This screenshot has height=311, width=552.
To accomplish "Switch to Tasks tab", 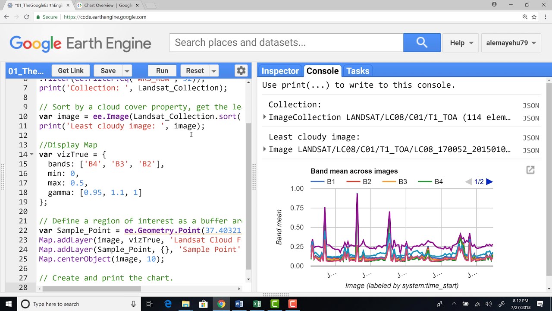I will [x=358, y=71].
